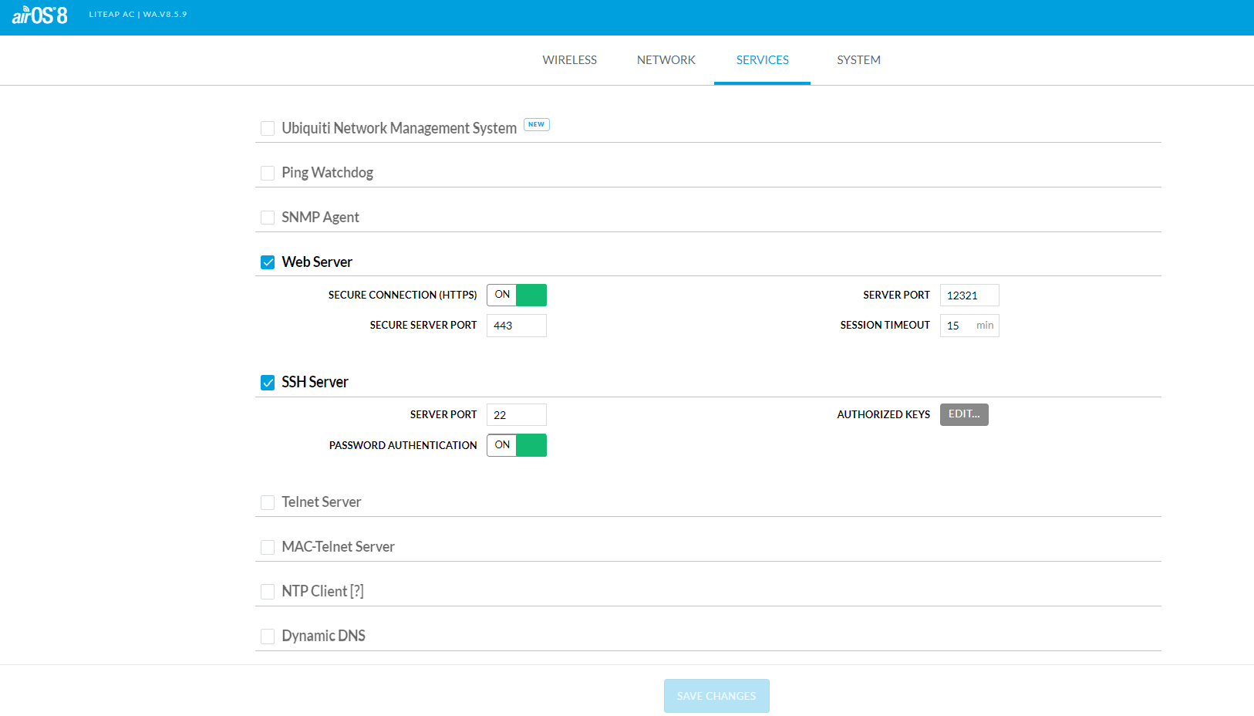Toggle Secure Connection (HTTPS) switch off
1254x716 pixels.
516,295
